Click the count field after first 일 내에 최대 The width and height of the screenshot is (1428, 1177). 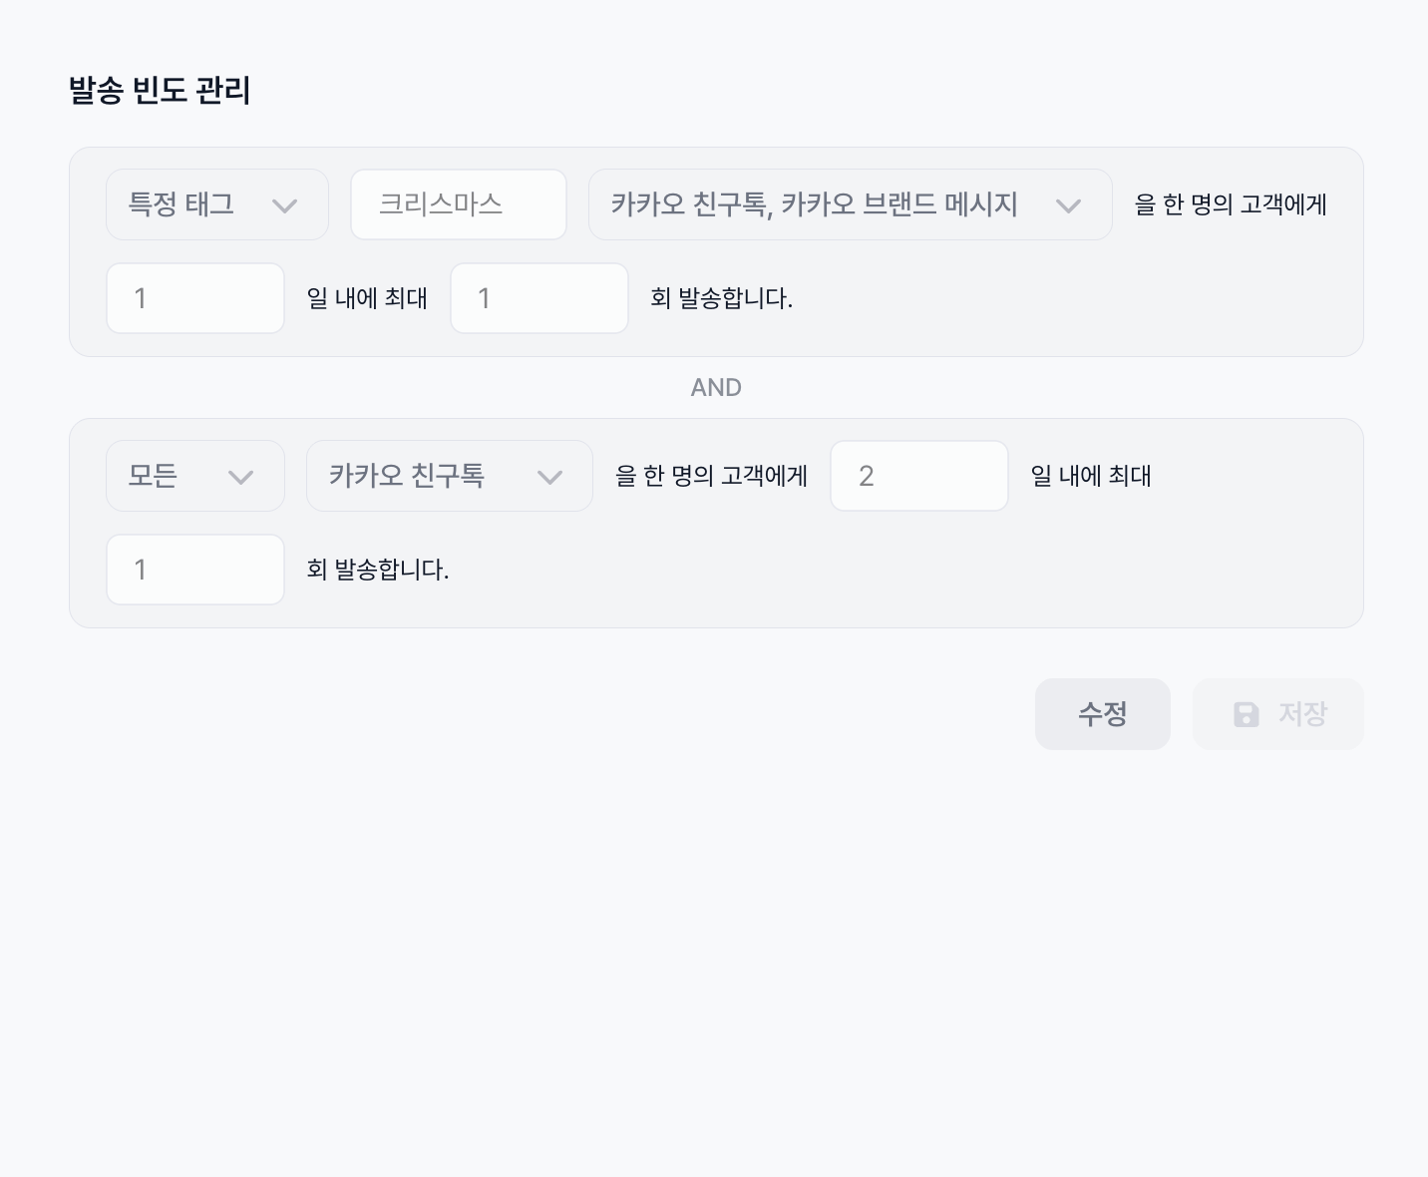(x=539, y=298)
